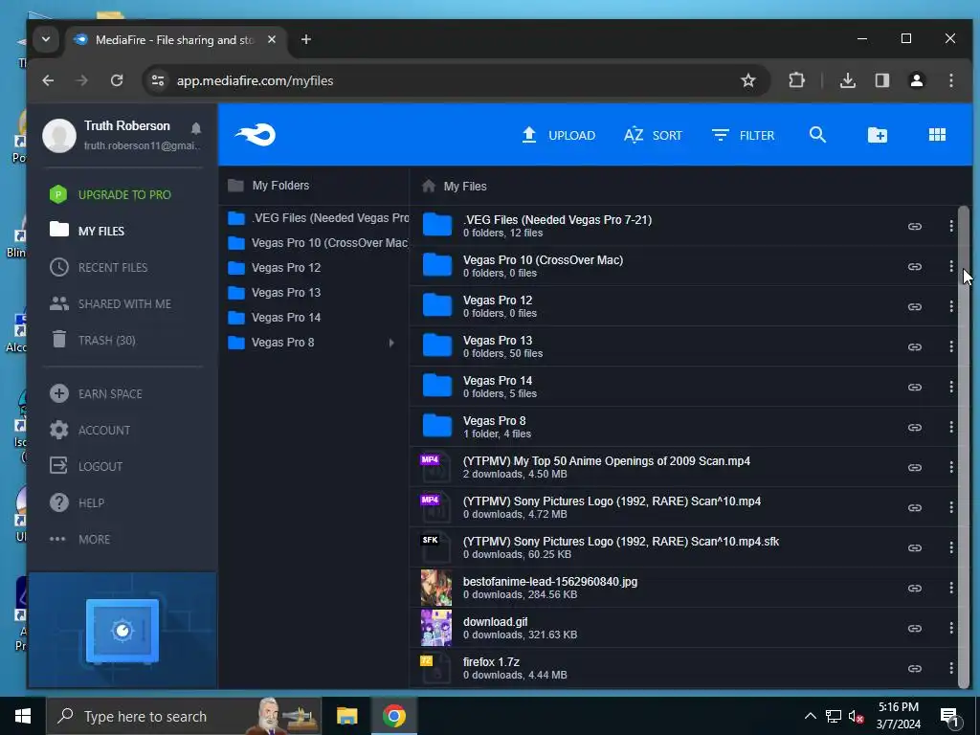Open File Explorer from taskbar
The image size is (980, 735).
pos(346,716)
